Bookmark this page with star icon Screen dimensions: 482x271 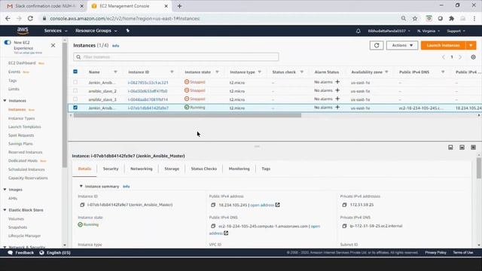[415, 18]
